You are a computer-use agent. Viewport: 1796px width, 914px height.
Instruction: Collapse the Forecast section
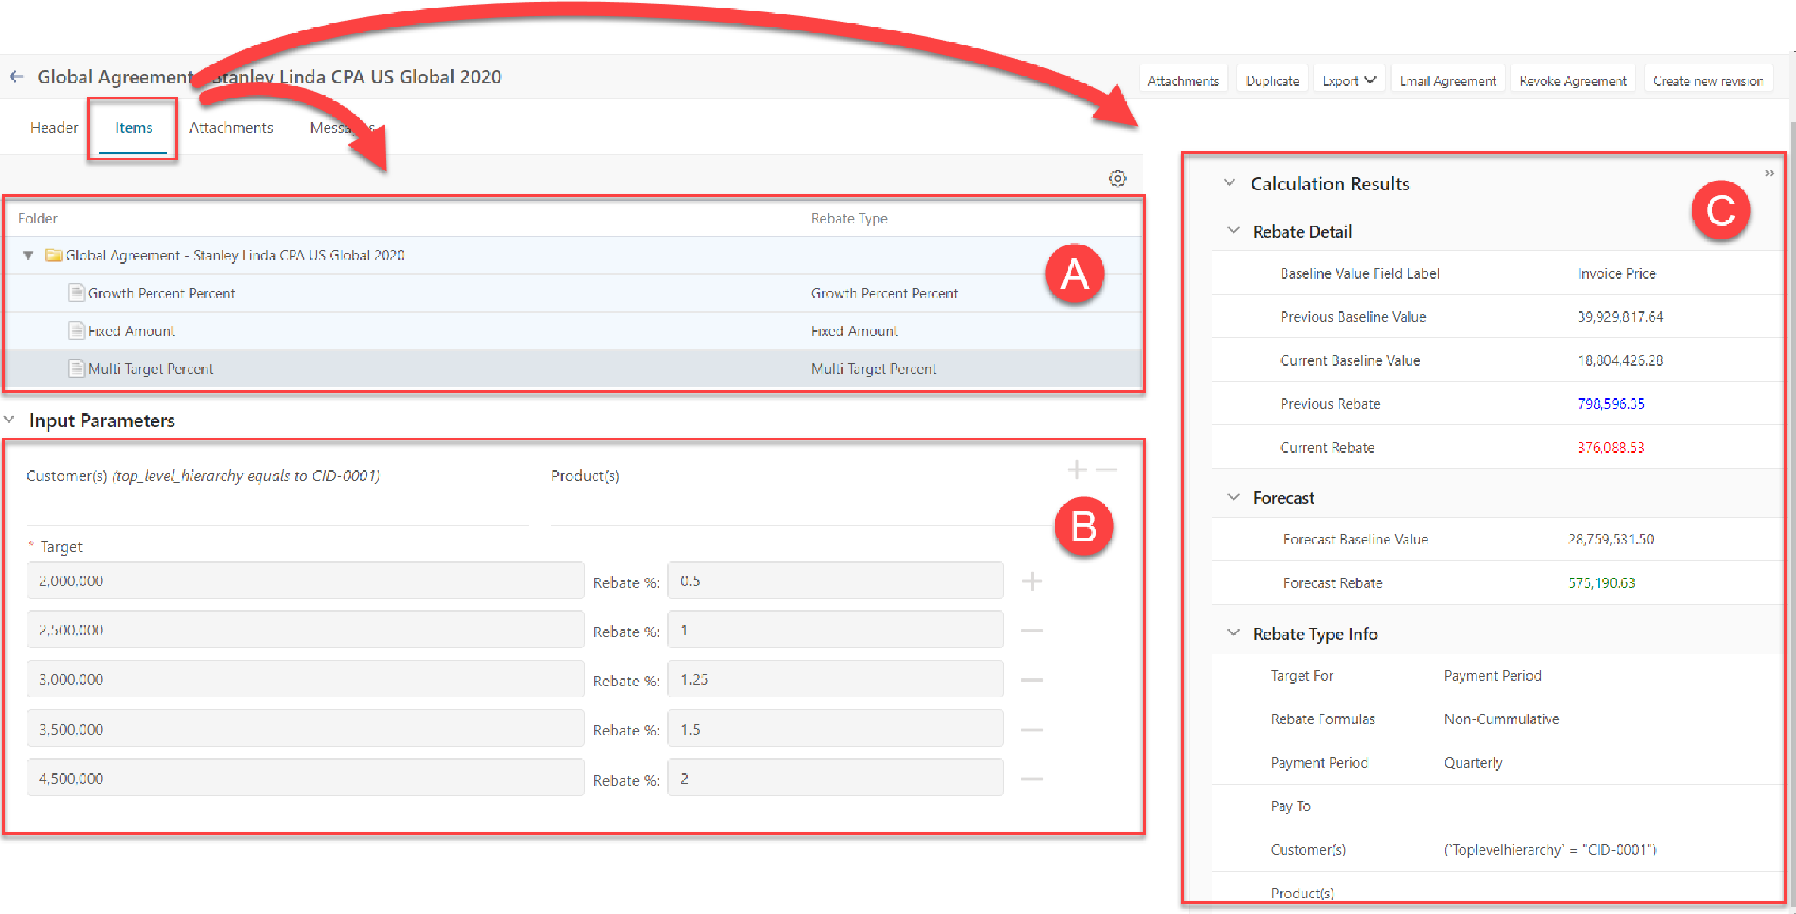click(x=1233, y=498)
